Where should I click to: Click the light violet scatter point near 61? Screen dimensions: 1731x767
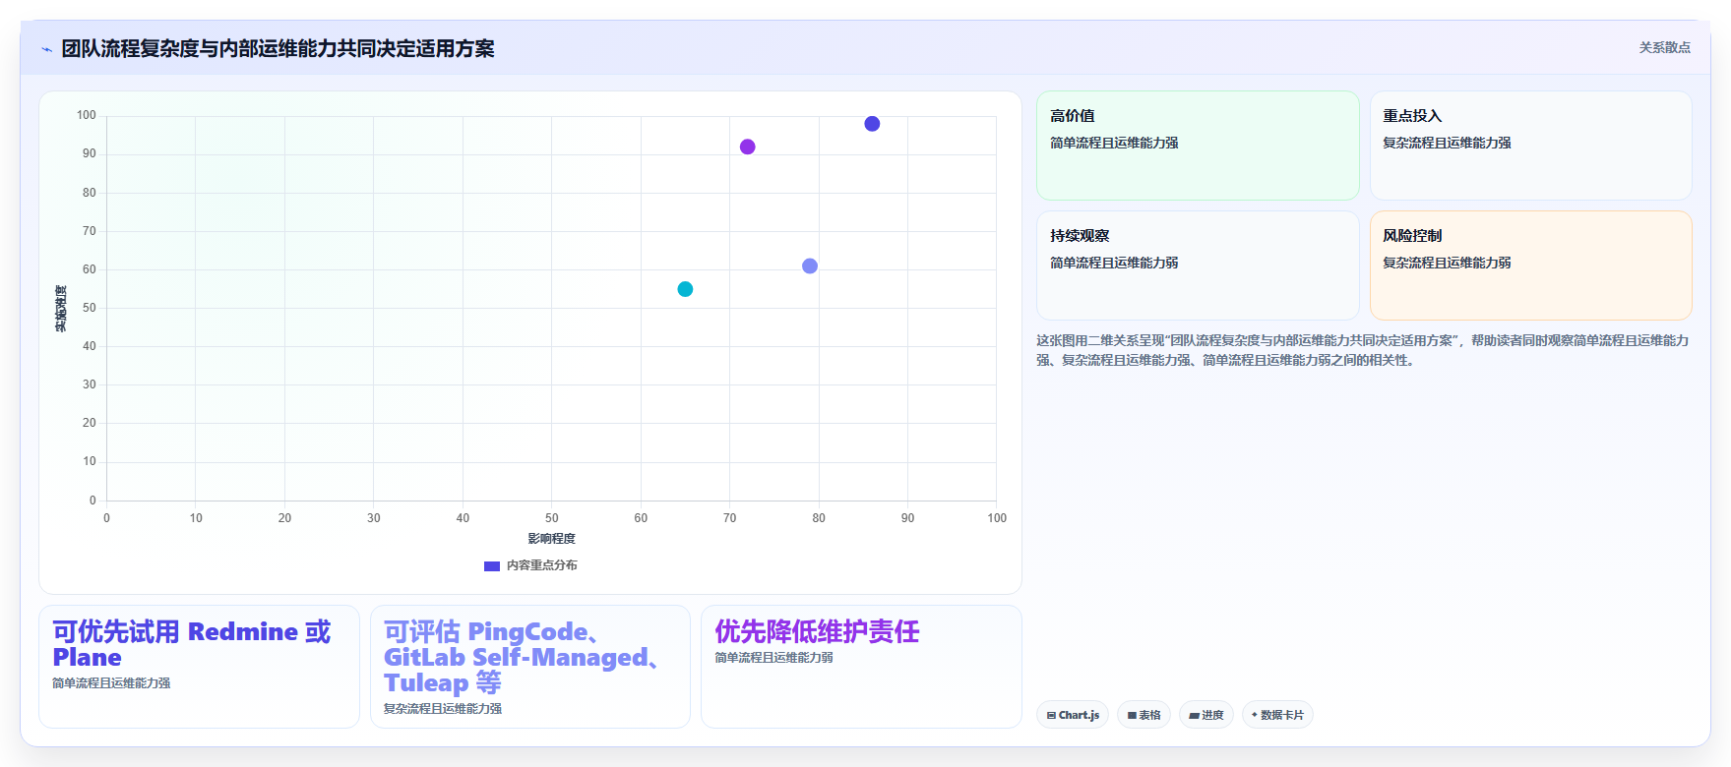[810, 266]
